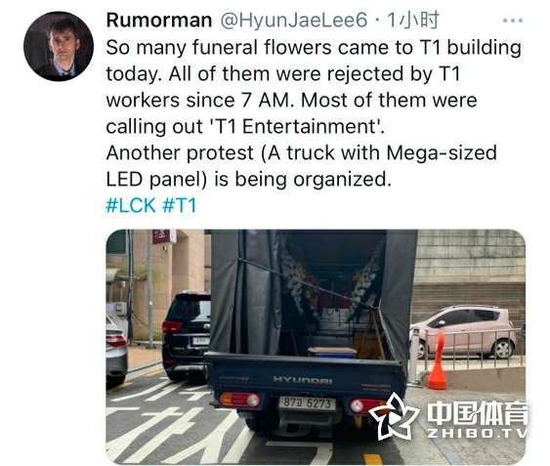Follow the #T1 hashtag
The image size is (550, 466).
click(179, 205)
